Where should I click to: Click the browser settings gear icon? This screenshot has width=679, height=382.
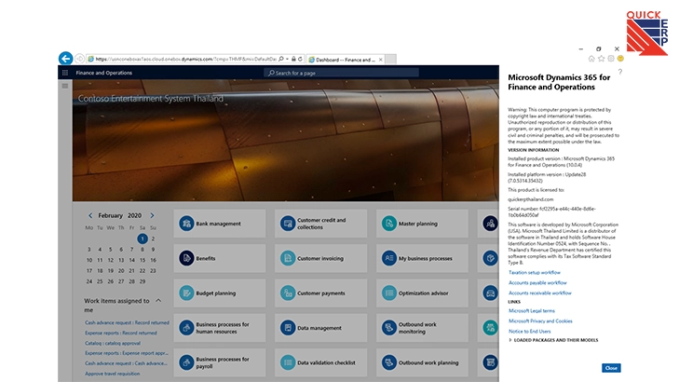click(611, 59)
